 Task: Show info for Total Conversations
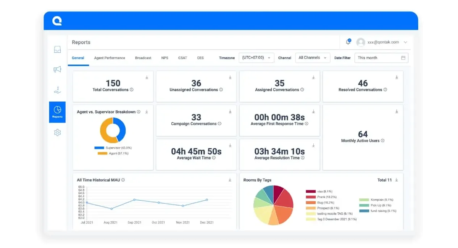(132, 90)
